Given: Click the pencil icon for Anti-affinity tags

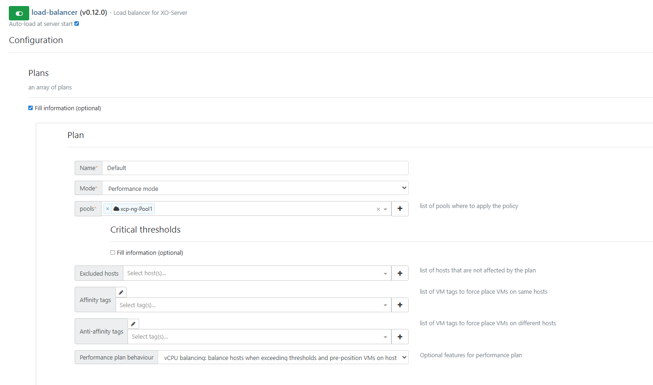Looking at the screenshot, I should tap(133, 324).
